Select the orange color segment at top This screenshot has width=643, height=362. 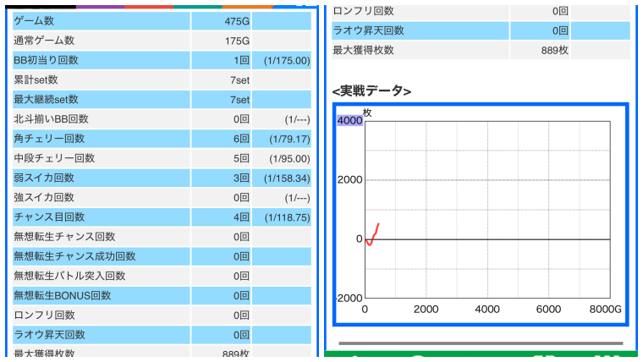click(x=247, y=5)
